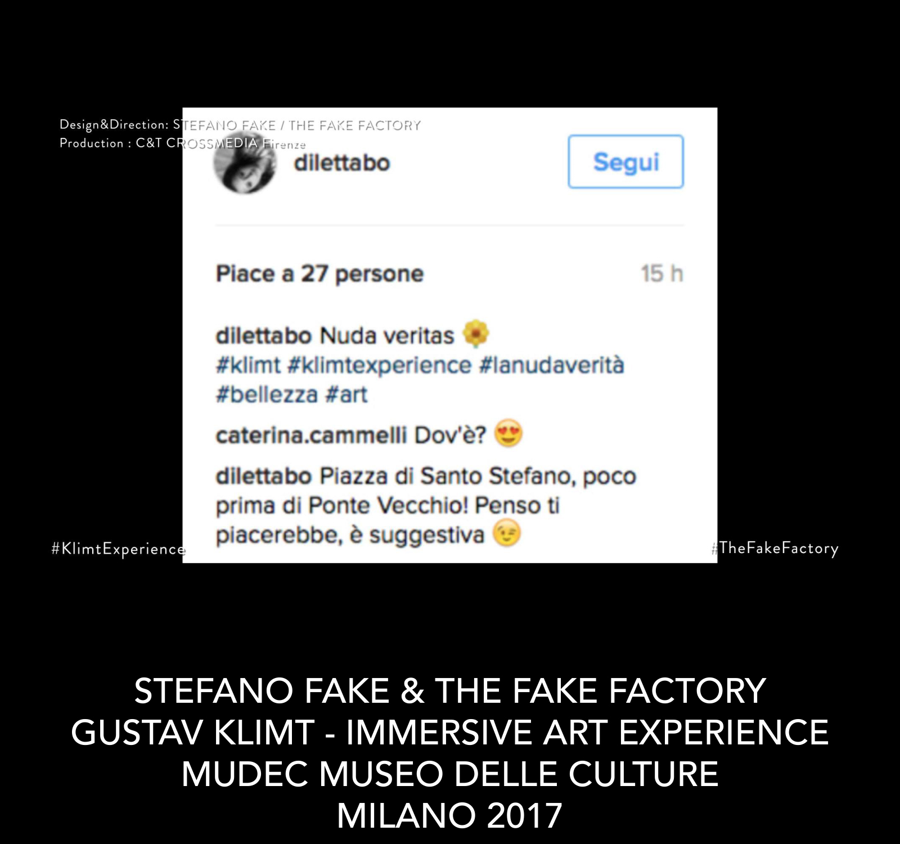Viewport: 900px width, 844px height.
Task: Click the winking emoji after suggestiva
Action: (x=507, y=533)
